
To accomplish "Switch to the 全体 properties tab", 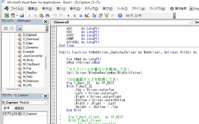I will (7, 108).
